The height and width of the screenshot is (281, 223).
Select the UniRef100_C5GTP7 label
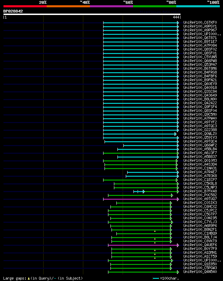pyautogui.click(x=200, y=214)
